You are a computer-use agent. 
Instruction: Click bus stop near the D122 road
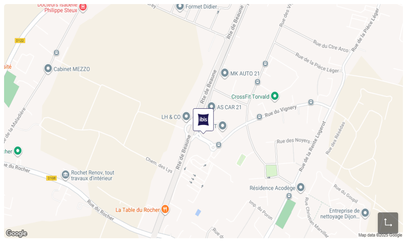click(x=57, y=53)
